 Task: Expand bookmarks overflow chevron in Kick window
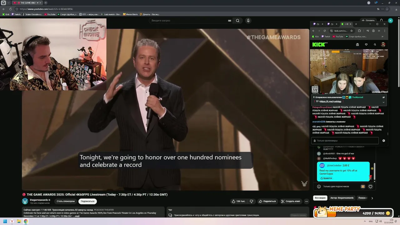382,37
